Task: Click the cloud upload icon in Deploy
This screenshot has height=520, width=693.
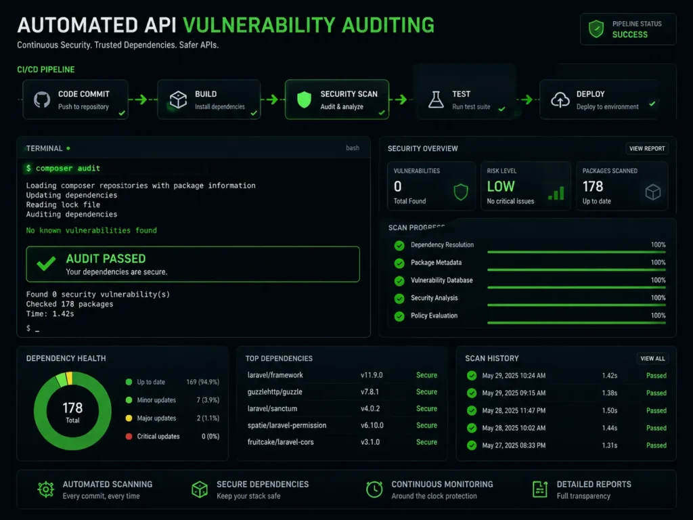Action: coord(560,100)
